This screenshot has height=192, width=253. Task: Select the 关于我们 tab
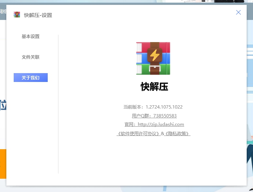[31, 78]
